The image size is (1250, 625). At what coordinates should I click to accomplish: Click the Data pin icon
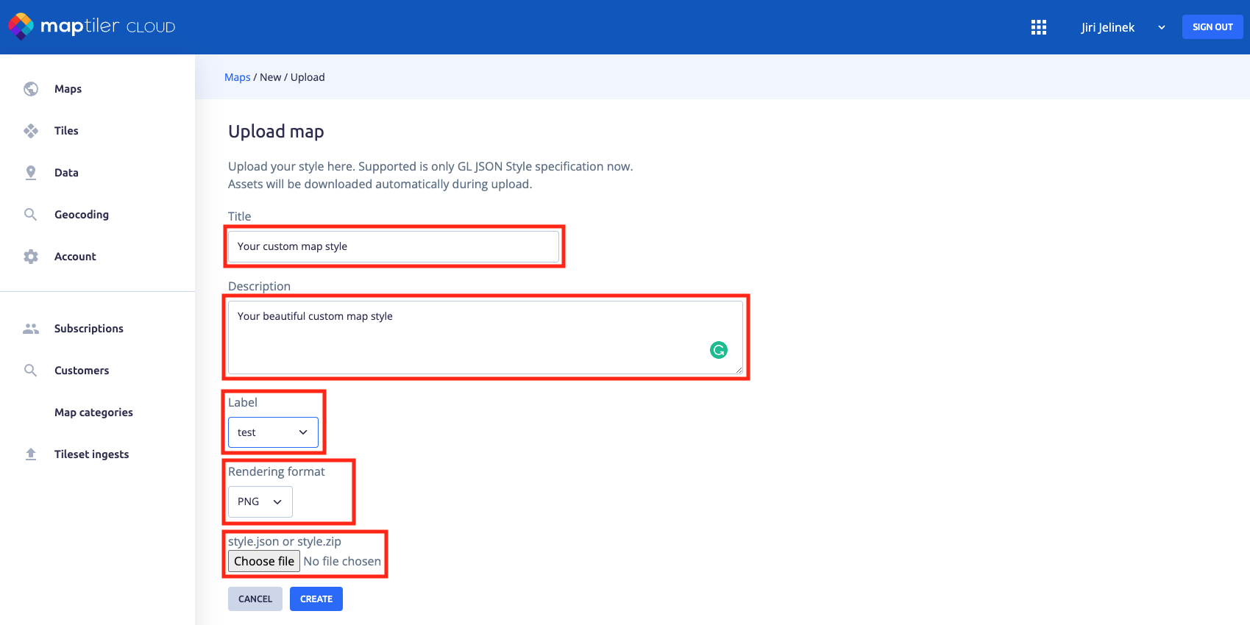(x=31, y=173)
